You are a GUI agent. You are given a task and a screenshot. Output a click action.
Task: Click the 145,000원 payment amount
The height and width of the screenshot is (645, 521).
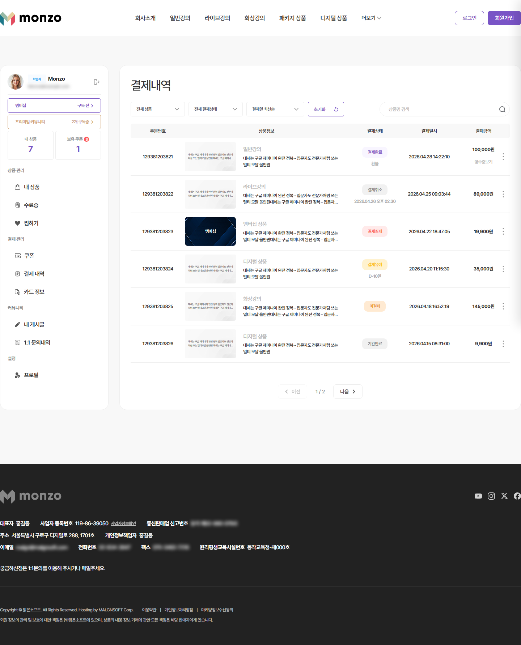483,306
